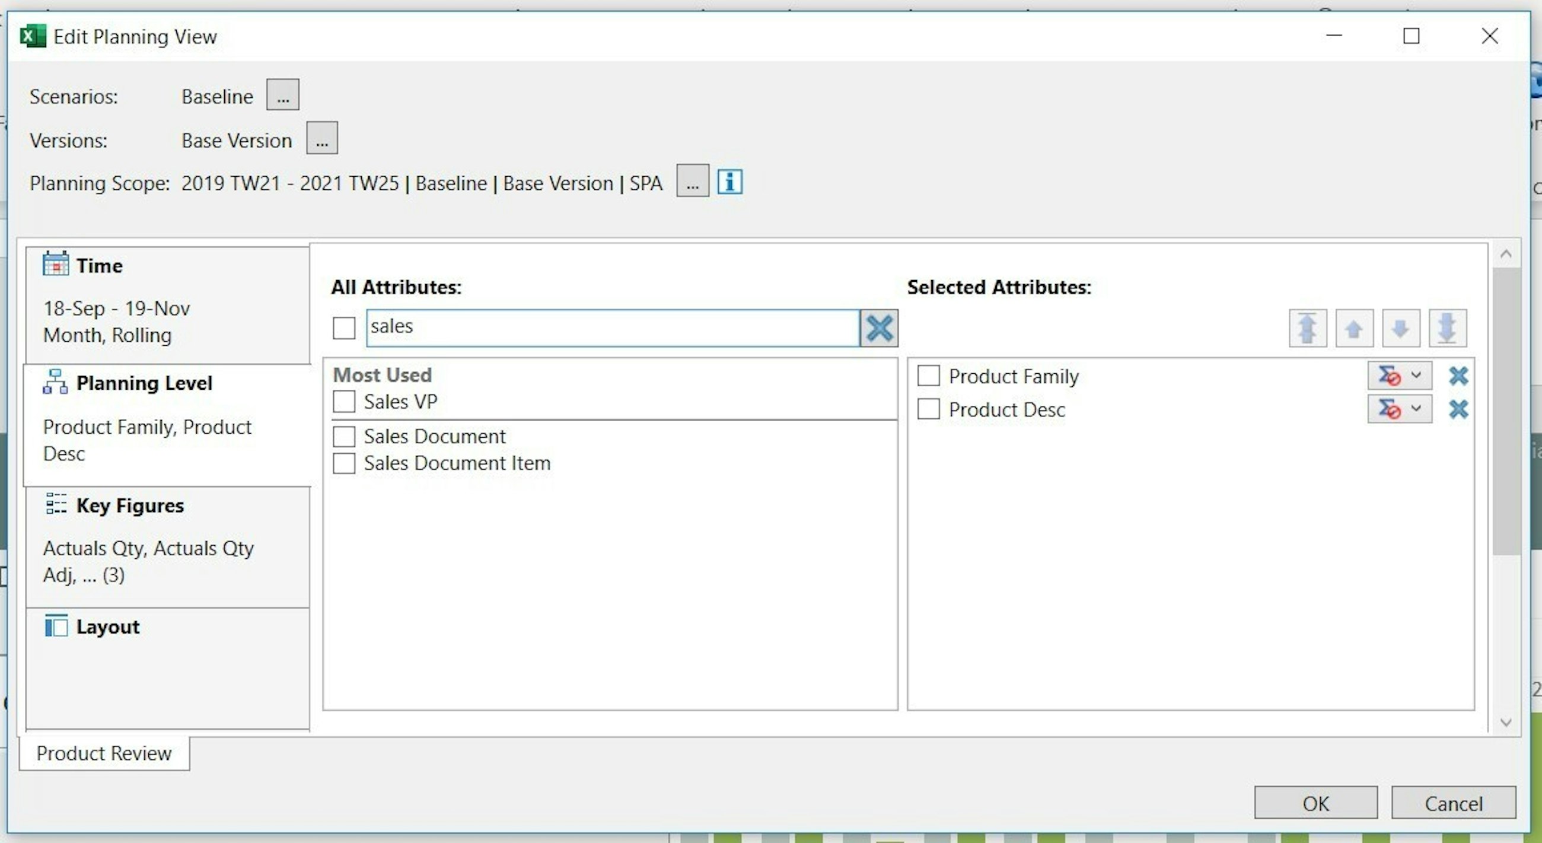
Task: Remove Product Family using its X icon
Action: tap(1458, 376)
